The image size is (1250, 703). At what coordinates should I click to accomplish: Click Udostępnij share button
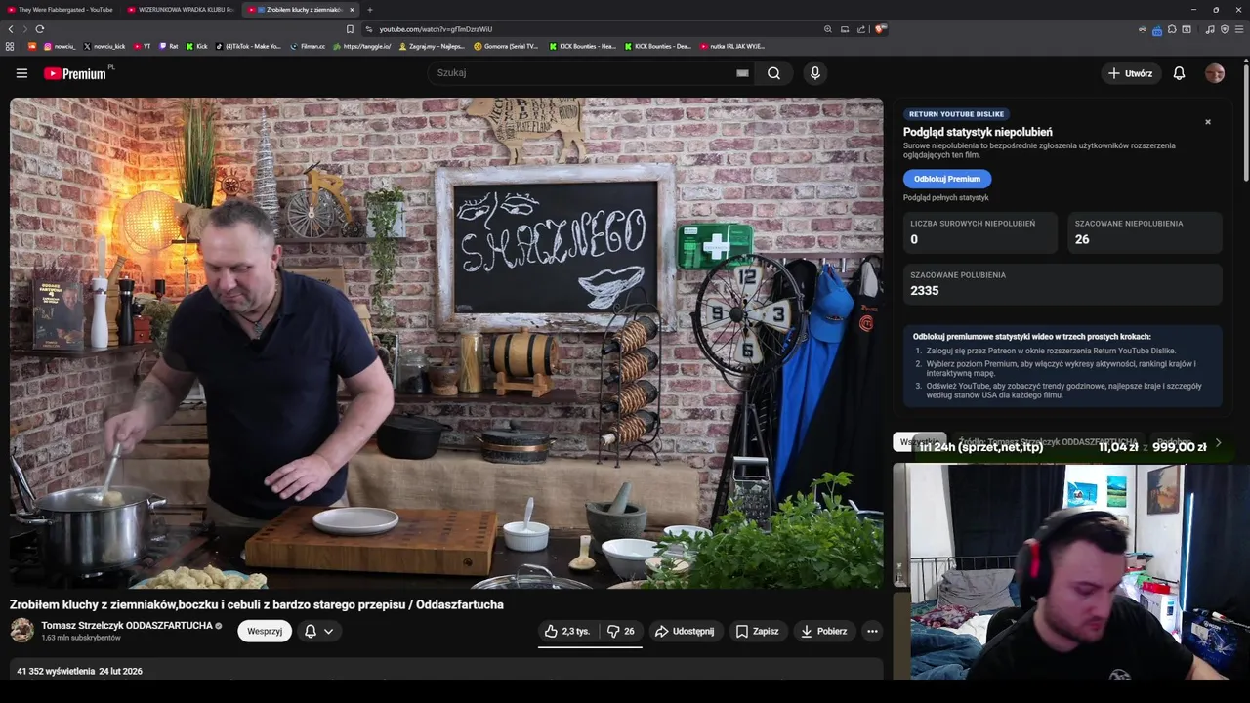(x=685, y=631)
